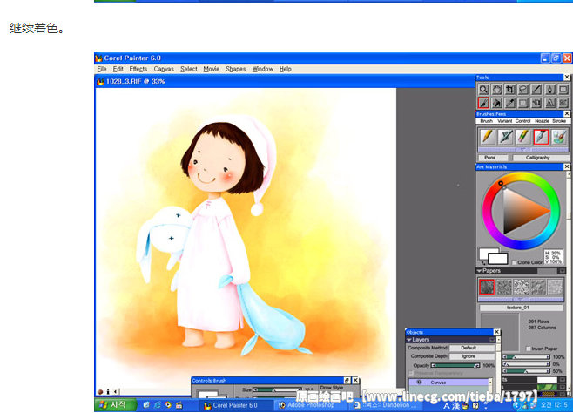Open the Papers section menu arrow
The height and width of the screenshot is (413, 573).
tap(563, 271)
